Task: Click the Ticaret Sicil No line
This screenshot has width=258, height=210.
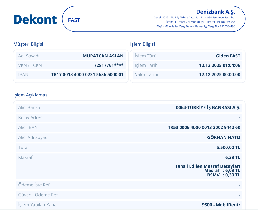Action: (200, 22)
